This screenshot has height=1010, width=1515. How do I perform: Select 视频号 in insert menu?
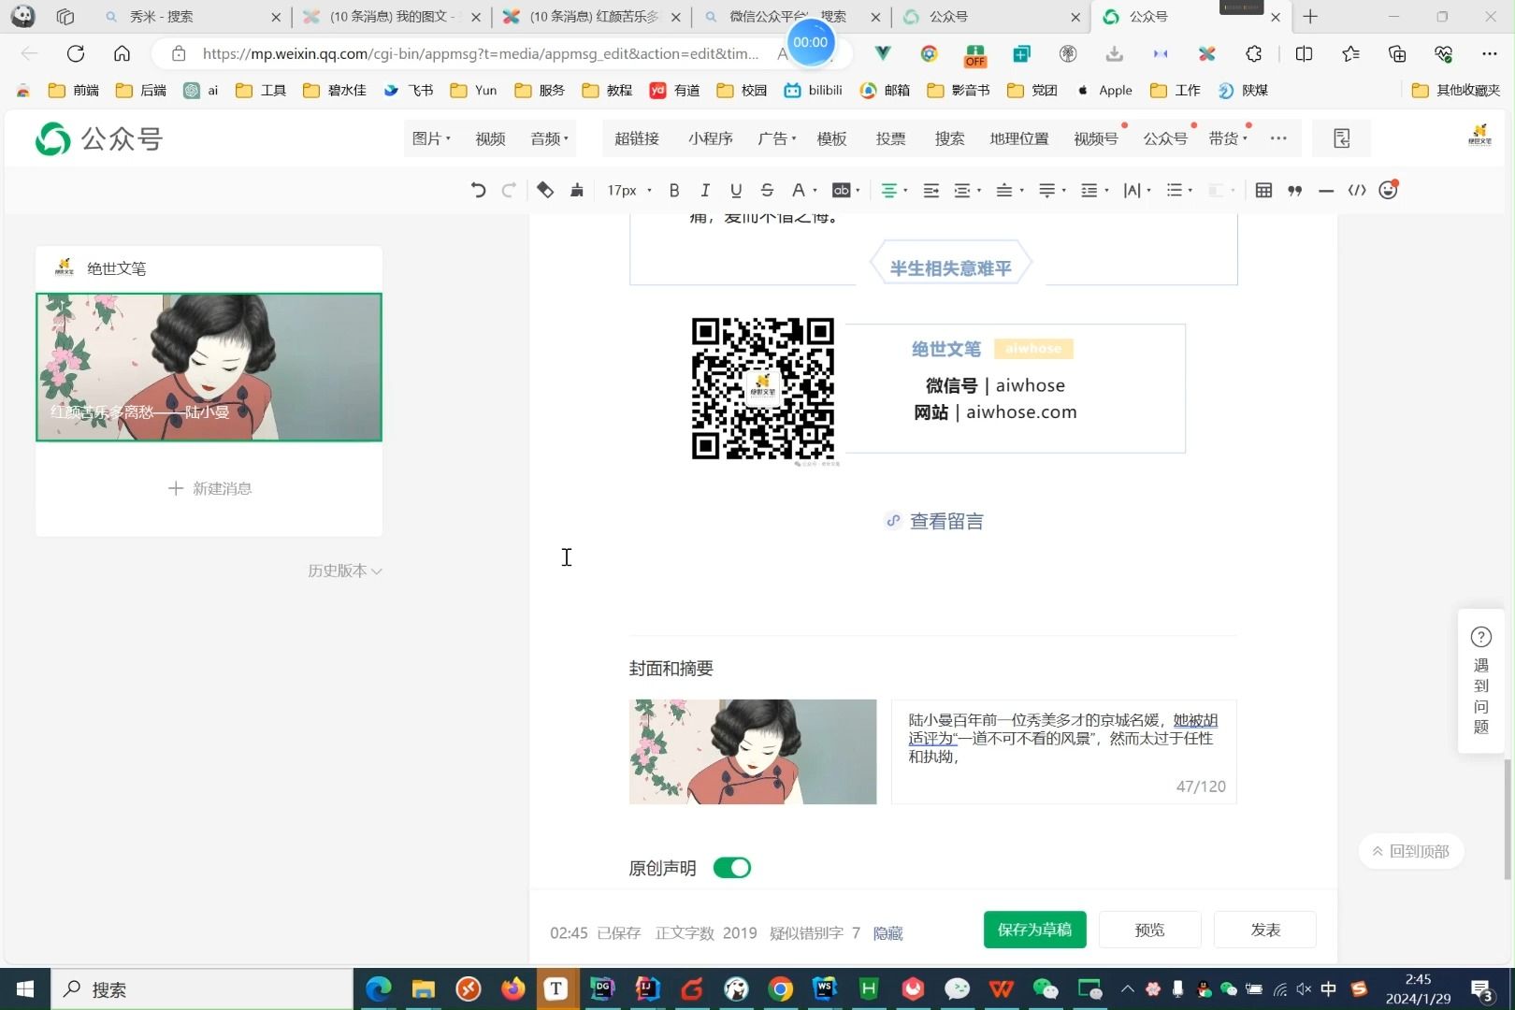tap(1096, 138)
